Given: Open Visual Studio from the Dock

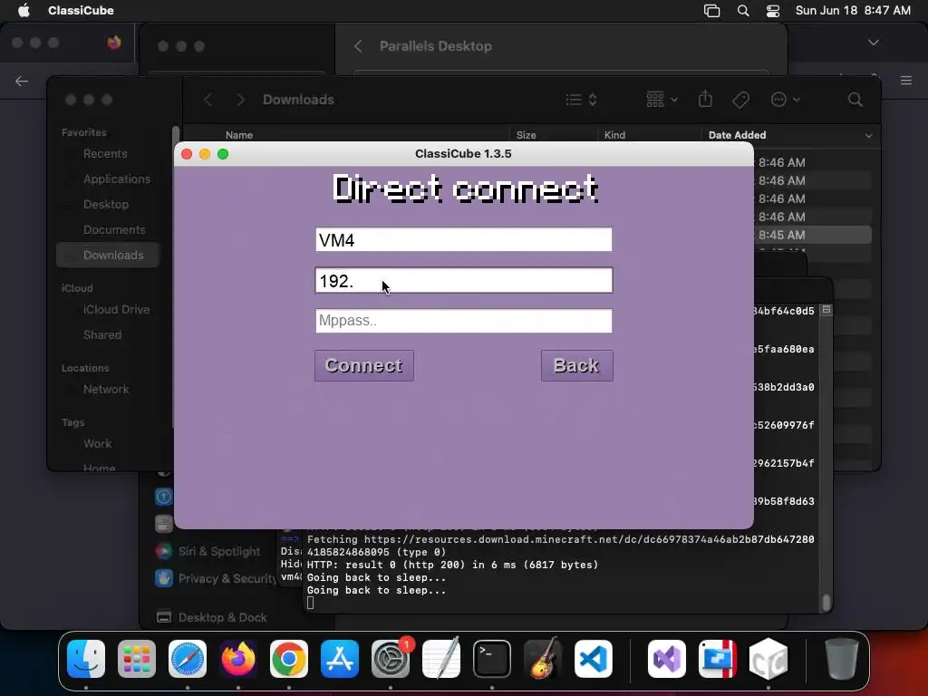Looking at the screenshot, I should click(667, 659).
